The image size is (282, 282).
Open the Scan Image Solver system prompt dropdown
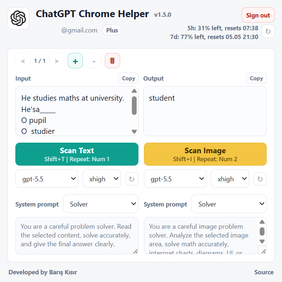pos(229,204)
